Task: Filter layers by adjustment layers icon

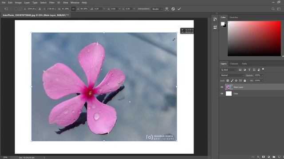Action: (245, 70)
